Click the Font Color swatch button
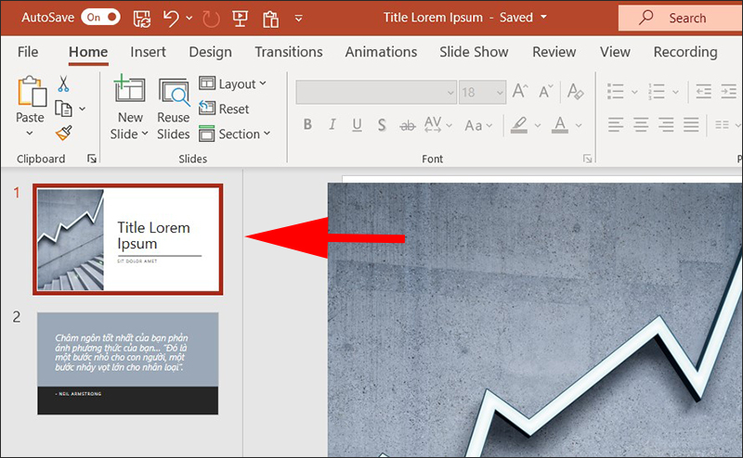 (x=559, y=124)
